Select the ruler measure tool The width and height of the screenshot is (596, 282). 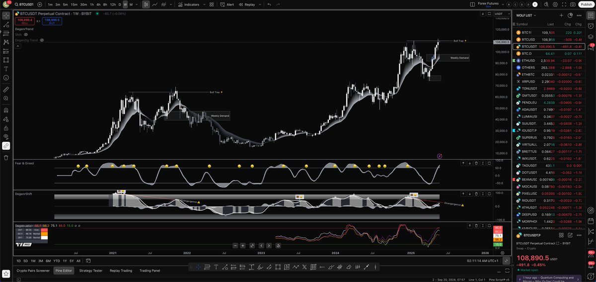6,90
